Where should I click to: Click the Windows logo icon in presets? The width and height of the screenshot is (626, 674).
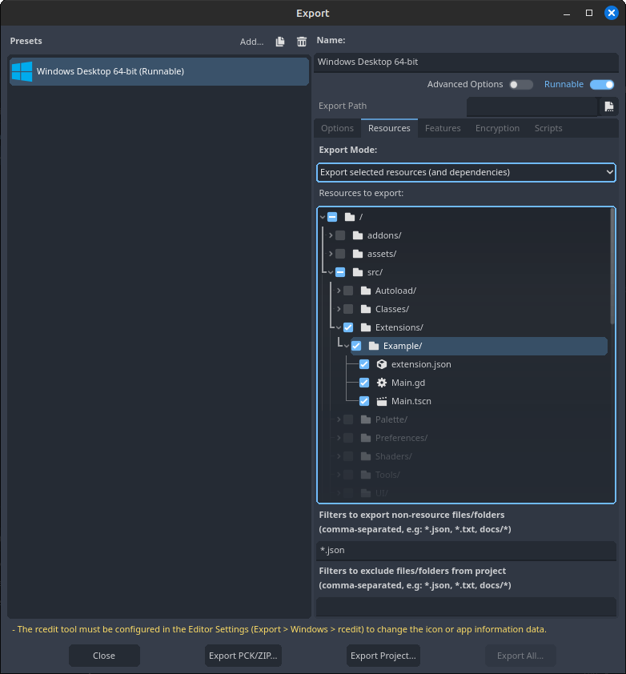(22, 71)
